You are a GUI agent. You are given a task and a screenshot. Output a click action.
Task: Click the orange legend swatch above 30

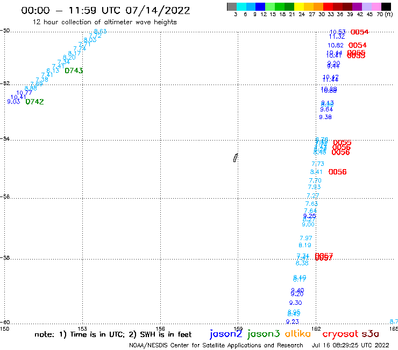coord(318,6)
